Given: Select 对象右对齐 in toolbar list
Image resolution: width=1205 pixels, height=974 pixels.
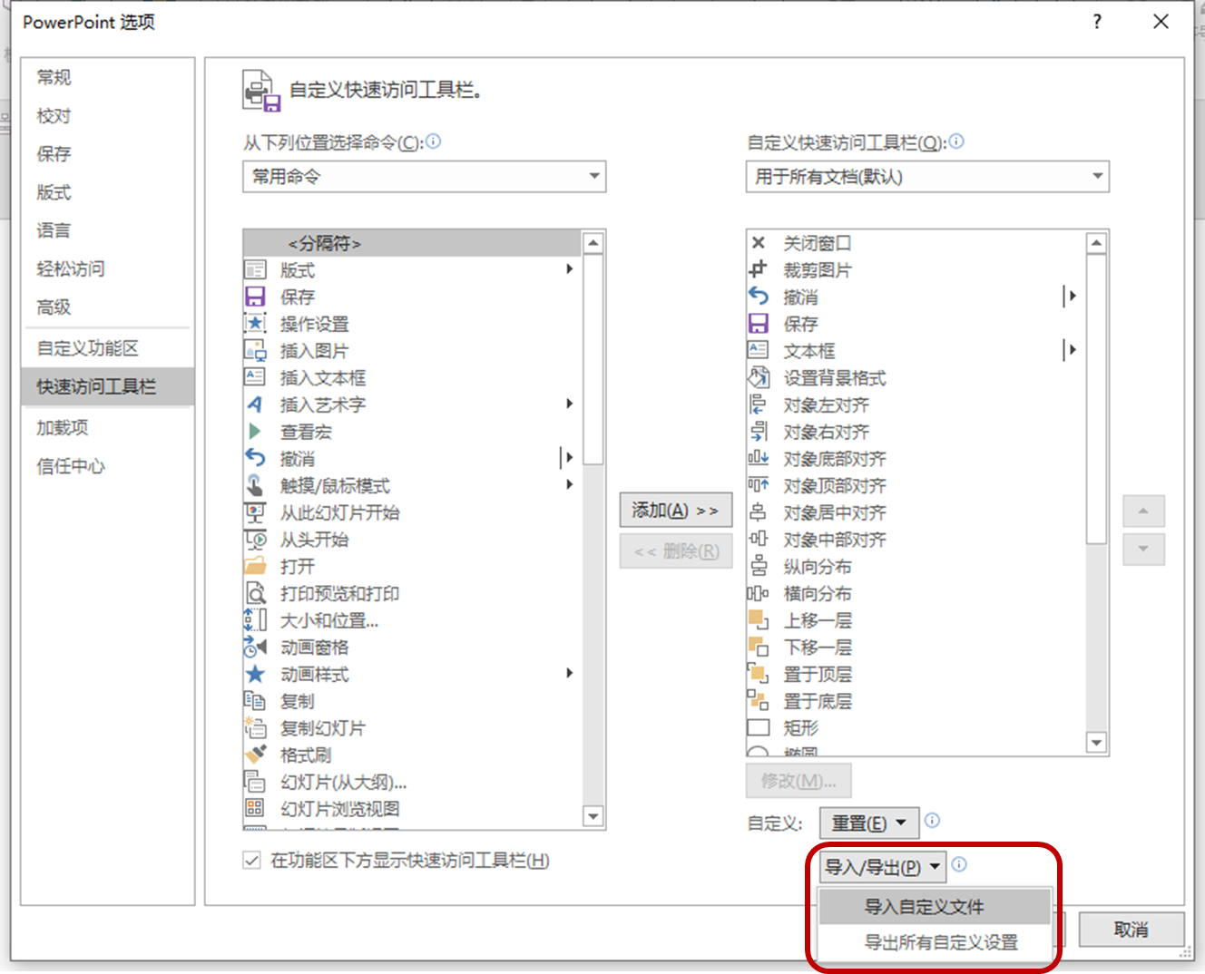Looking at the screenshot, I should 916,432.
